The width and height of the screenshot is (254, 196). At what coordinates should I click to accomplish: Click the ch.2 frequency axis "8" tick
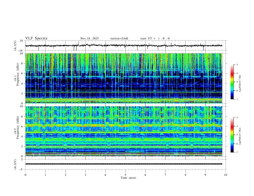(22, 117)
